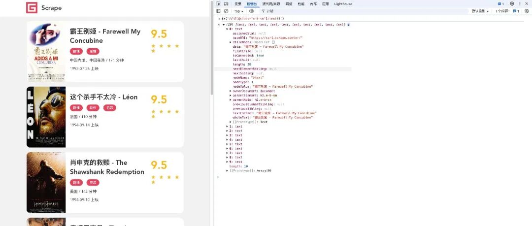Toggle the device toolbar icon in DevTools
This screenshot has height=226, width=532.
point(226,4)
